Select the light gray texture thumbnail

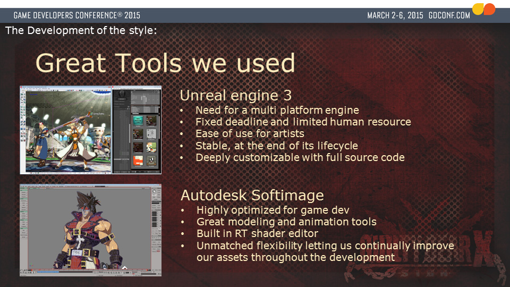coord(151,134)
